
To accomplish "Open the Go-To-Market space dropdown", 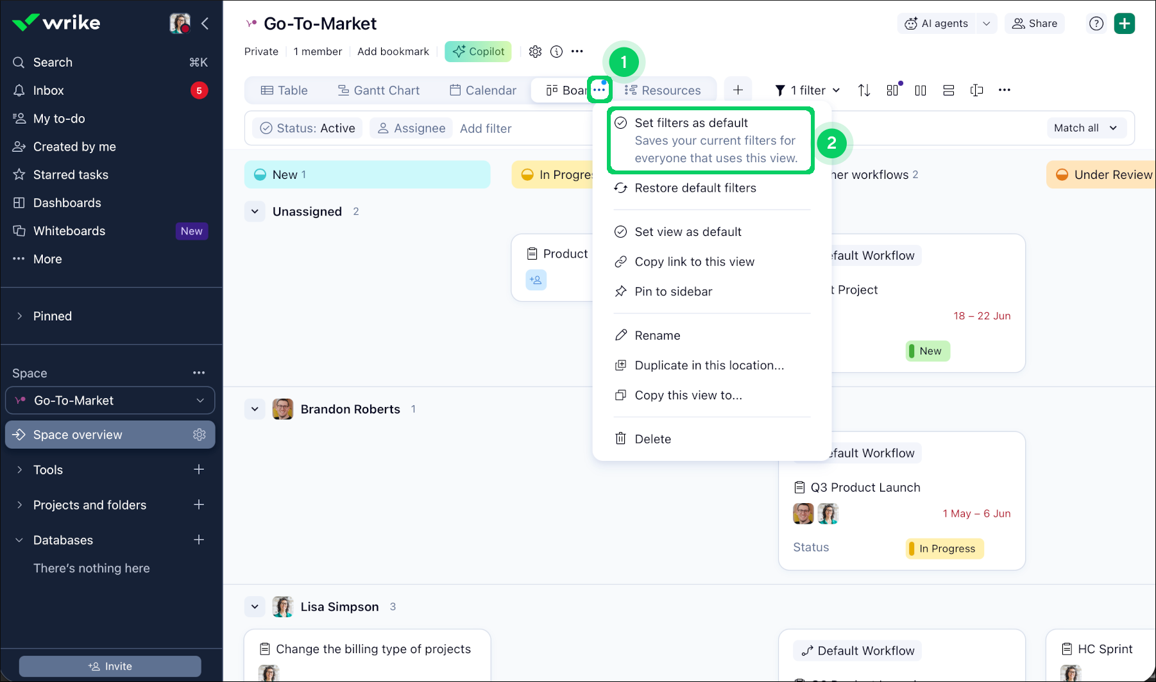I will (x=110, y=401).
